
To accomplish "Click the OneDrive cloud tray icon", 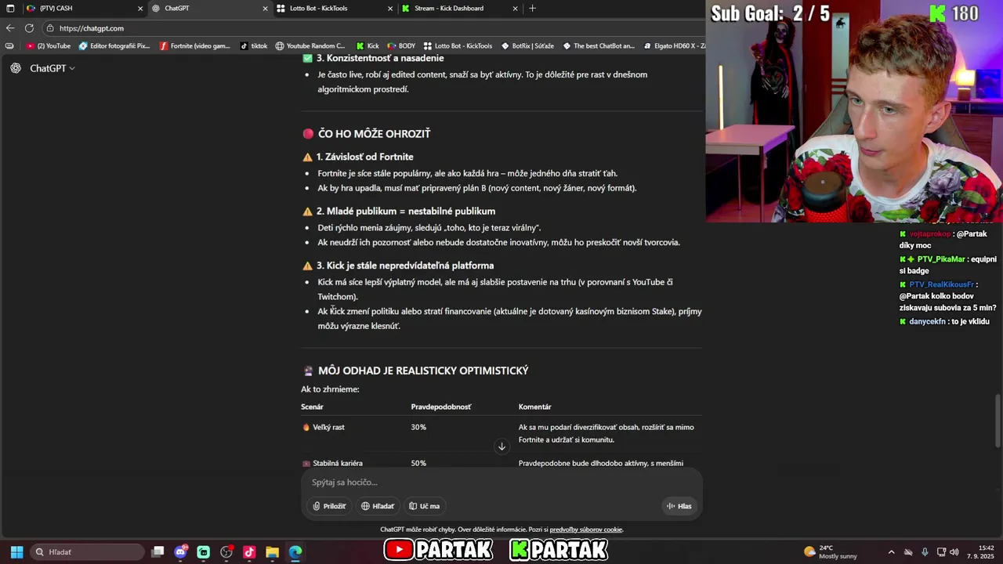I will 908,552.
